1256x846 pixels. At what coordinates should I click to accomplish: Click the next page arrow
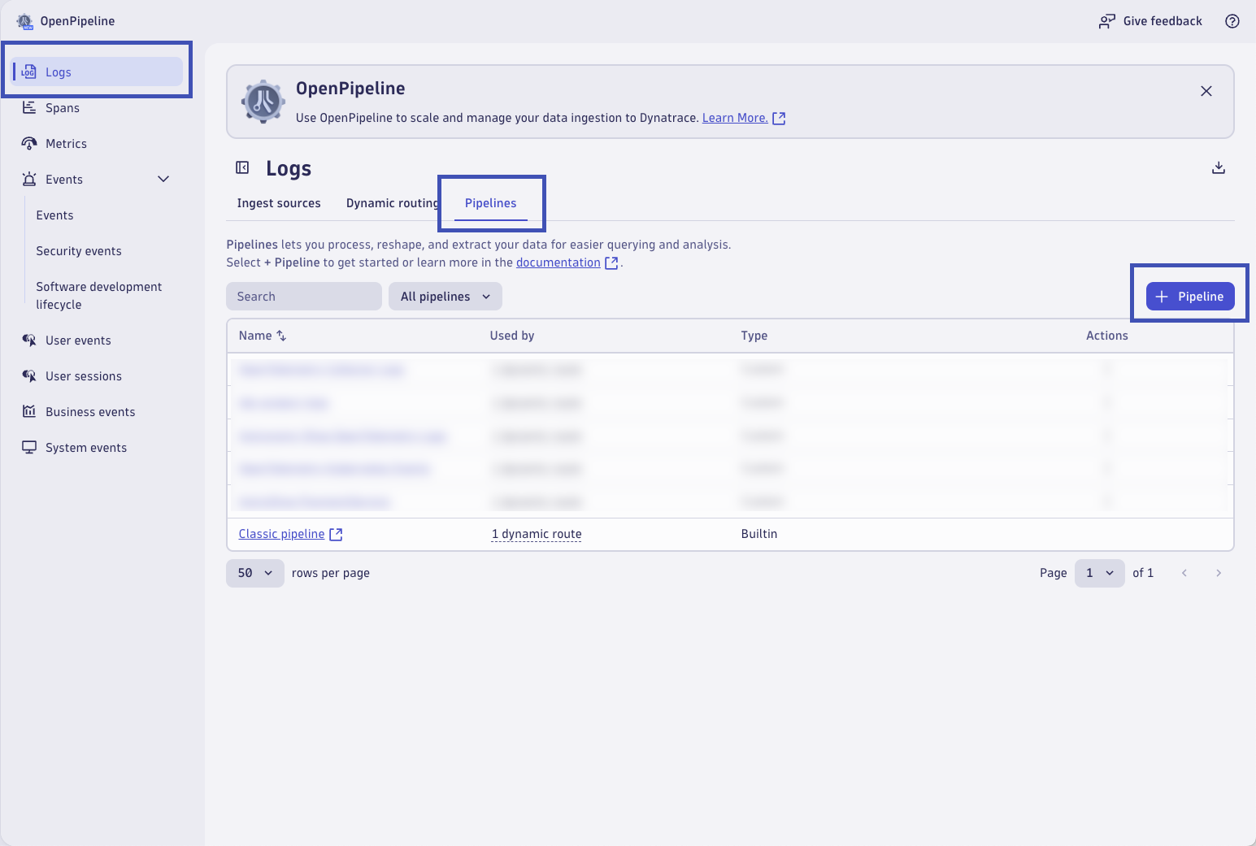coord(1219,573)
